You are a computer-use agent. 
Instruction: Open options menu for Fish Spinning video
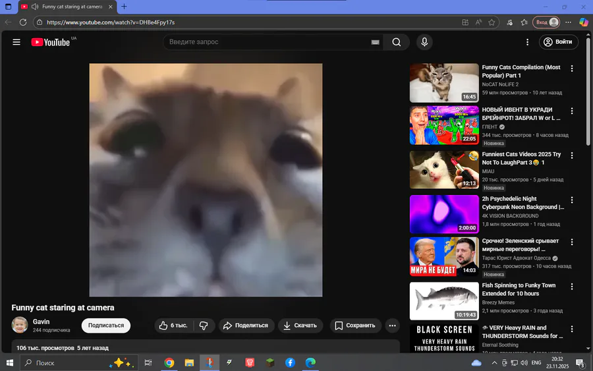click(572, 287)
